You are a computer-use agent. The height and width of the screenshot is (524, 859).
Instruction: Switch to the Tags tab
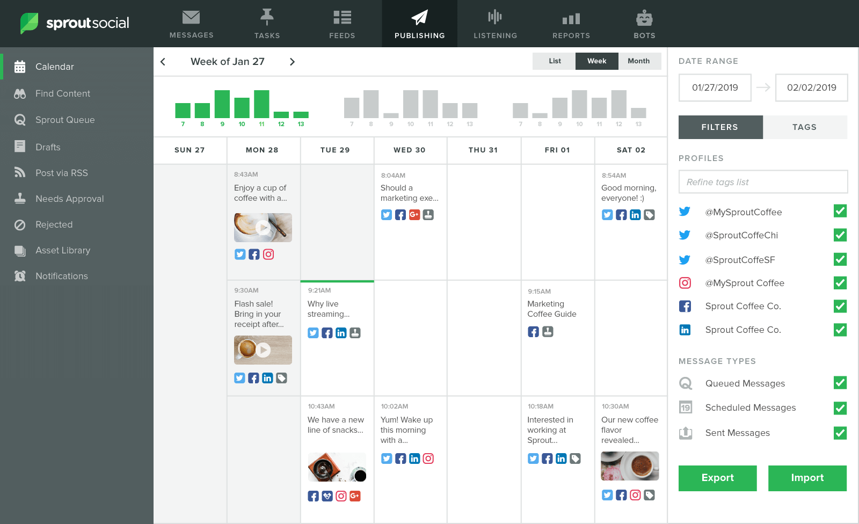click(x=804, y=127)
